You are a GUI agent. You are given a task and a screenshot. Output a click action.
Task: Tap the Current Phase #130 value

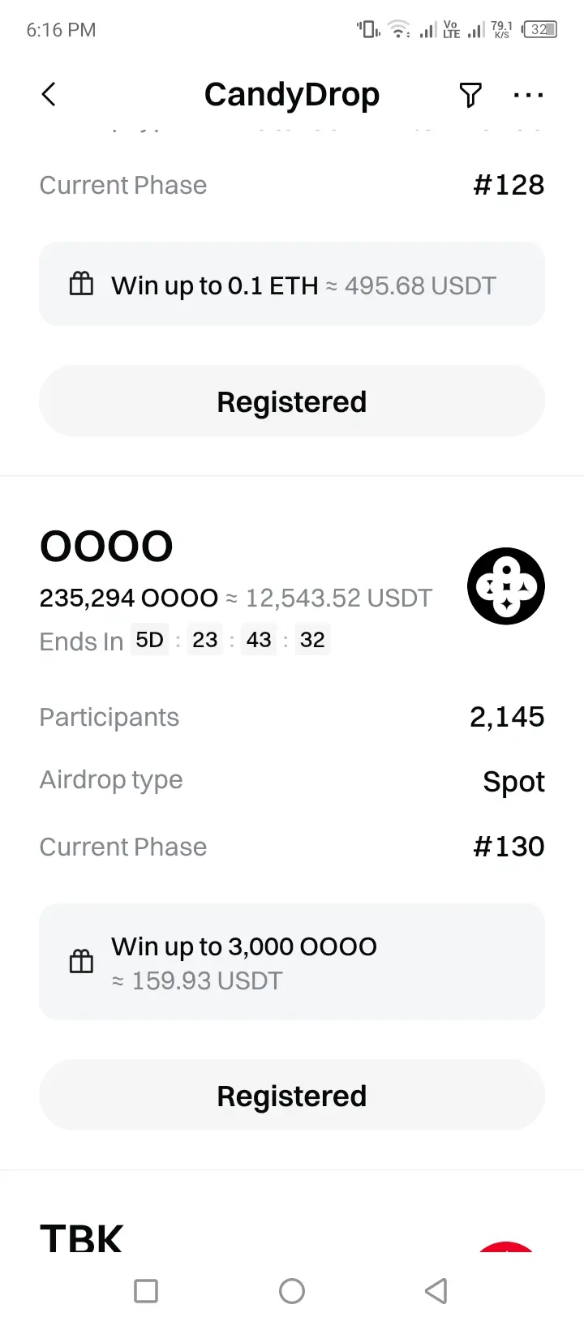pos(509,847)
